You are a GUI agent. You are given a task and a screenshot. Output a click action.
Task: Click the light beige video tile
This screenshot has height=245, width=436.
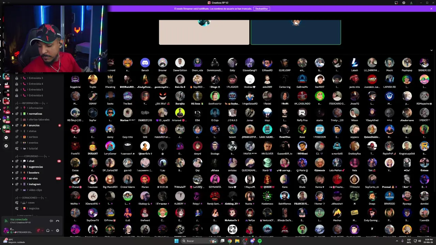point(204,32)
